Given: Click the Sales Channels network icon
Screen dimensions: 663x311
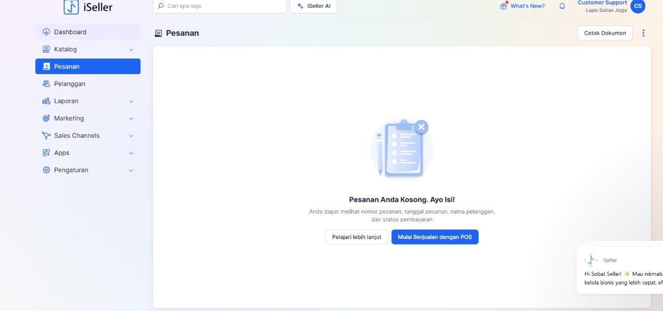Looking at the screenshot, I should click(46, 136).
